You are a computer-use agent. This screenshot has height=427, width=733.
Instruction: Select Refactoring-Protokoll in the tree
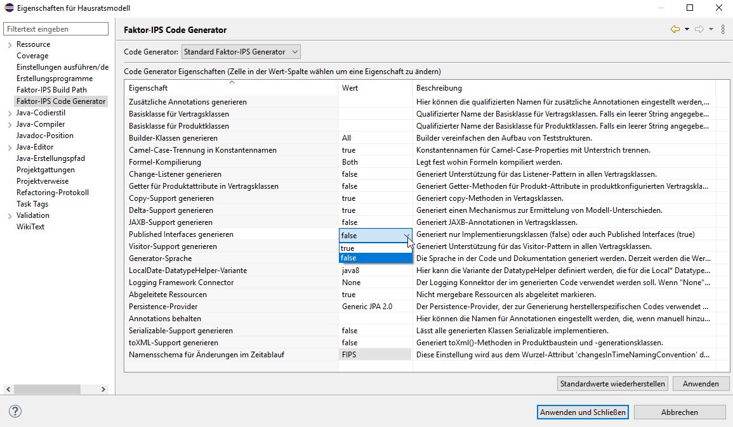(52, 192)
